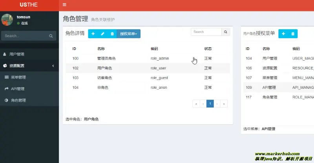The image size is (314, 163).
Task: Delete selected role with trash button
Action: click(112, 34)
